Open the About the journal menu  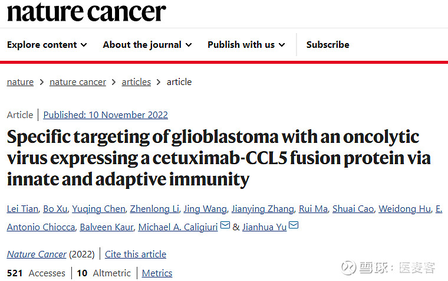[147, 45]
